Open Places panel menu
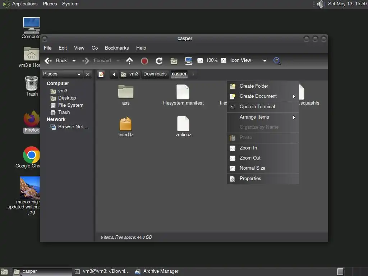Screen dimensions: 368x276 [50, 4]
